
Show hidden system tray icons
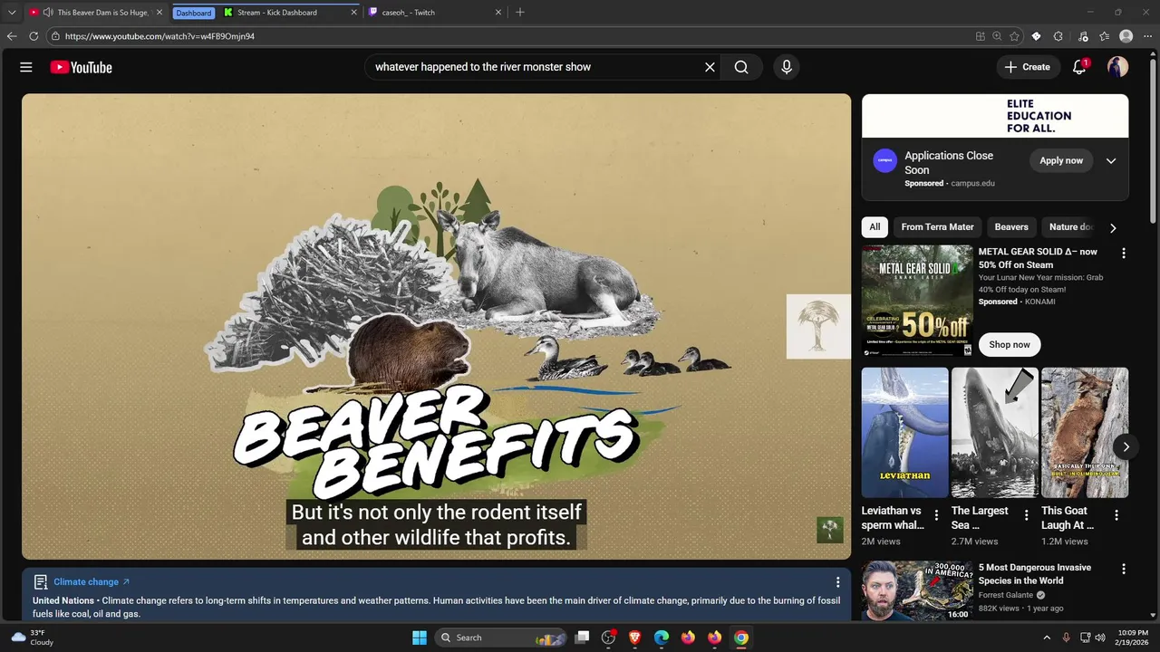point(1047,638)
